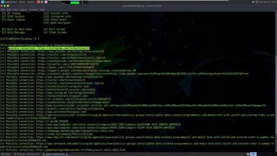Click the '[LittleBrother][Lookup:~$ 2' prompt line
This screenshot has height=156, width=277.
point(19,39)
